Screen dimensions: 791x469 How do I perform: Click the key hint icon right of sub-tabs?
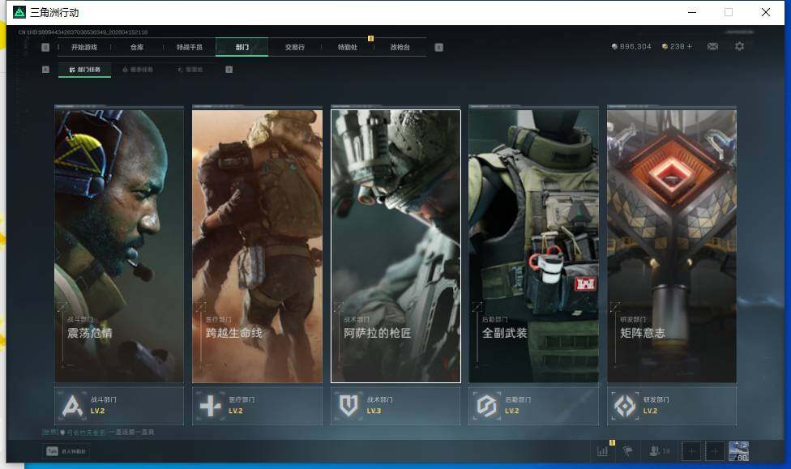pyautogui.click(x=229, y=70)
